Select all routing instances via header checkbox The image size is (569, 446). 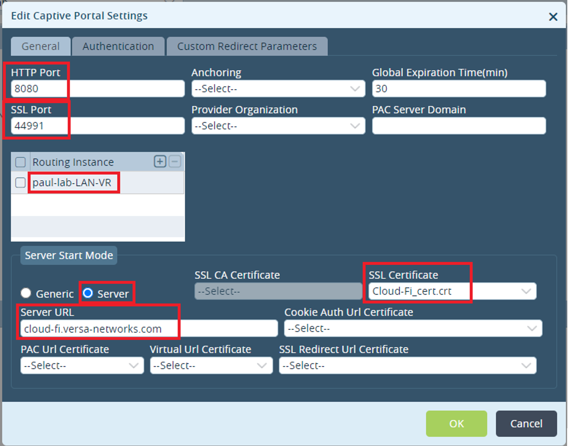point(20,162)
